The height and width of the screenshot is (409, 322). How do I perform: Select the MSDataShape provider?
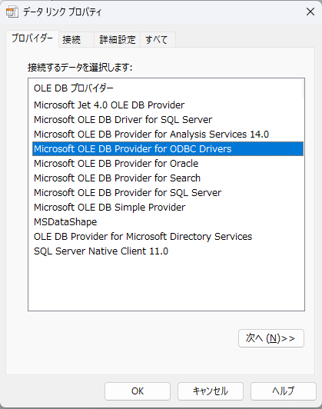168,222
